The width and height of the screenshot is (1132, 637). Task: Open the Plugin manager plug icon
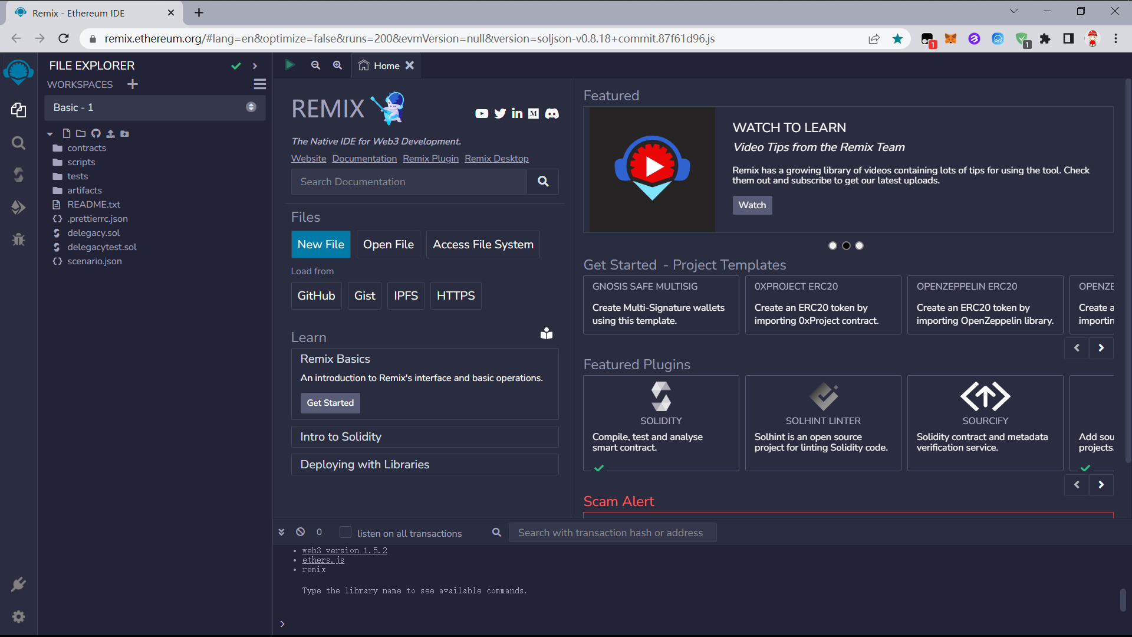coord(18,585)
